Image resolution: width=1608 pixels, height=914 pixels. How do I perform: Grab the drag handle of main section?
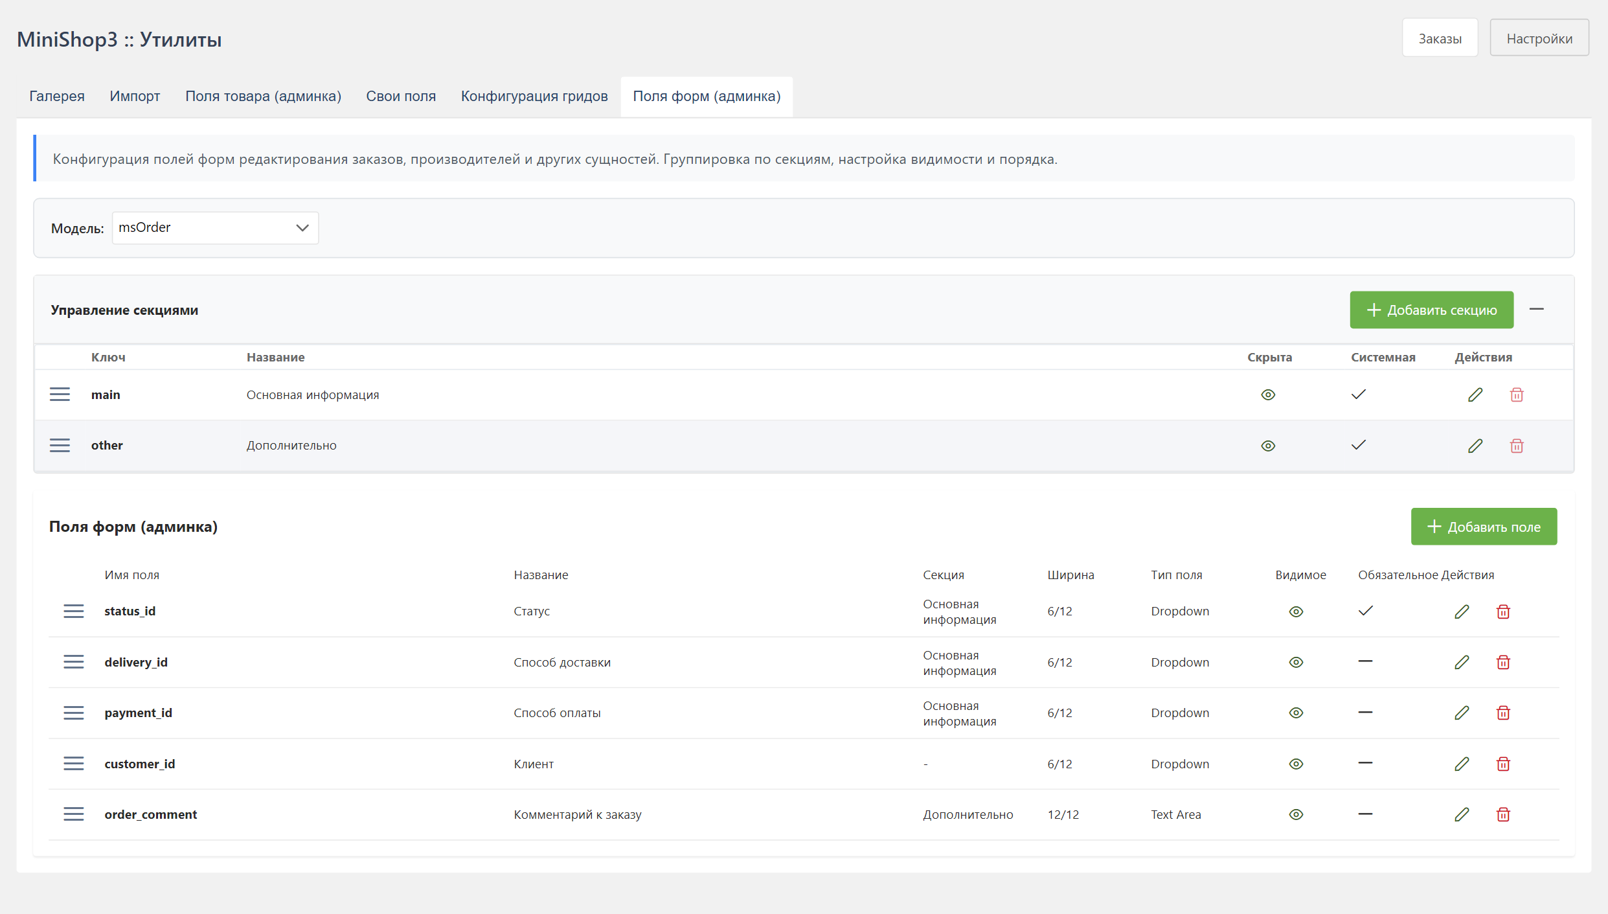pyautogui.click(x=60, y=394)
